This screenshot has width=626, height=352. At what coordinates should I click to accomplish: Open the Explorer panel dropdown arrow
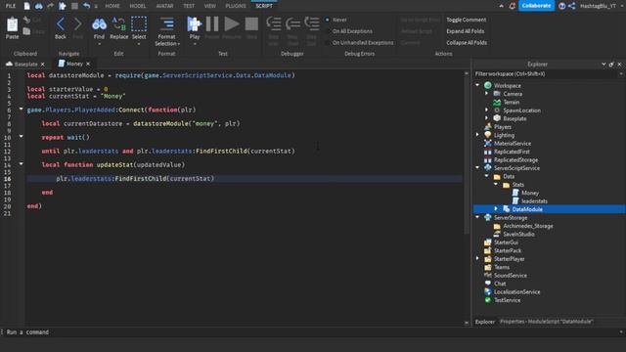pos(604,64)
